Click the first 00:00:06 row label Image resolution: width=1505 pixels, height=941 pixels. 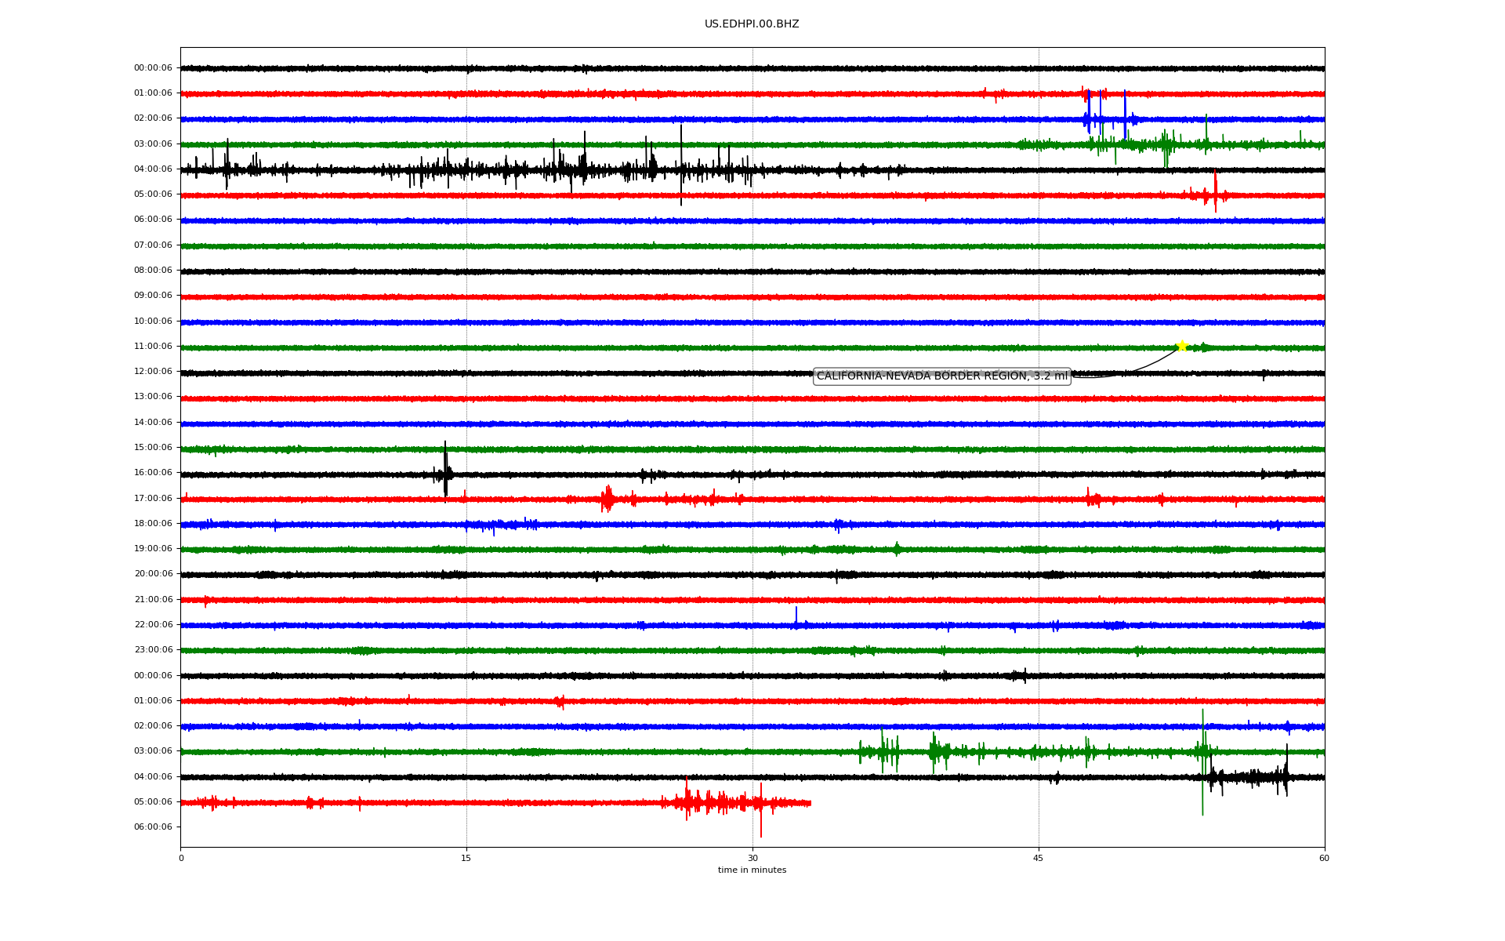coord(153,68)
